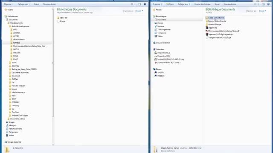The image size is (273, 153).
Task: Select Remove yellow triangle folder
Action: (x=215, y=21)
